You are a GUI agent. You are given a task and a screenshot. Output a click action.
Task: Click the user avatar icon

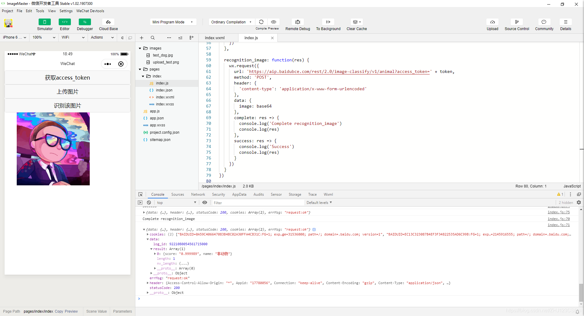(x=8, y=23)
